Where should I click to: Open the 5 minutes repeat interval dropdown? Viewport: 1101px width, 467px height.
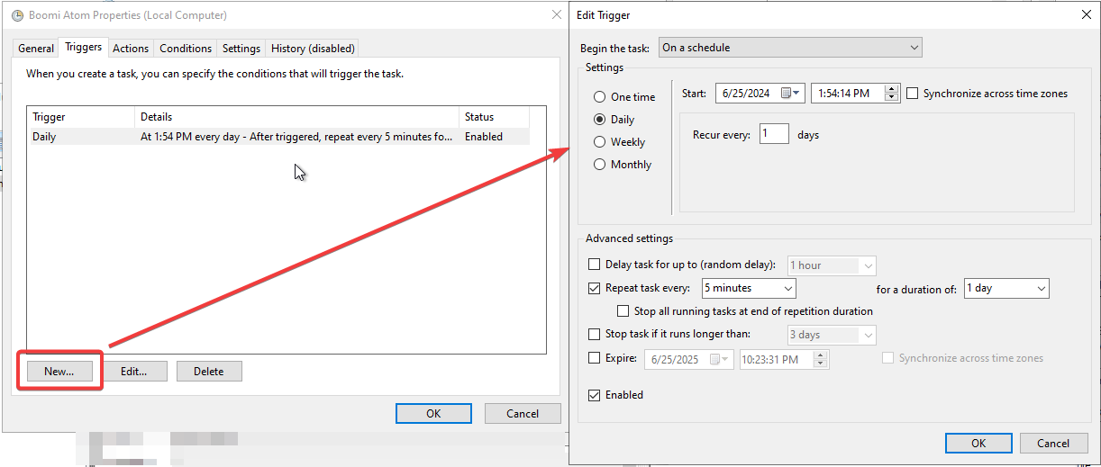tap(748, 289)
